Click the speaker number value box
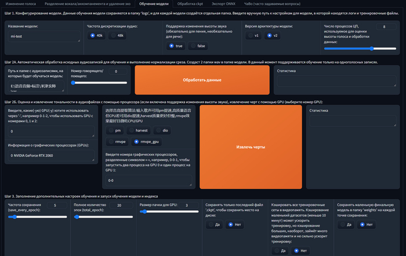Viewport: 406px width, 256px height. pyautogui.click(x=118, y=71)
